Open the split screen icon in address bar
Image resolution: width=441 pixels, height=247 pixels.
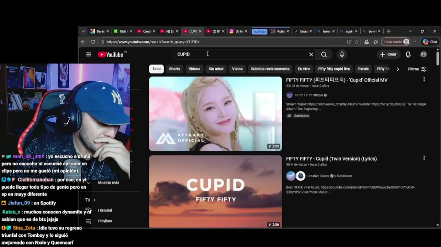[349, 42]
